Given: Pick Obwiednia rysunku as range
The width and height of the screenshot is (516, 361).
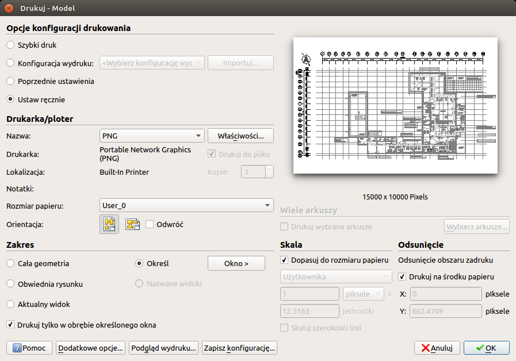Looking at the screenshot, I should point(9,283).
